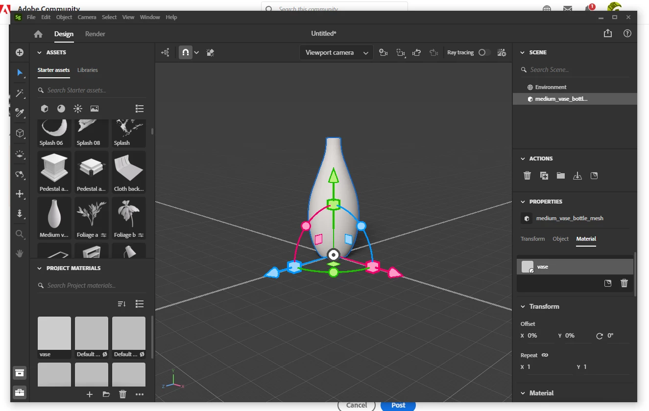The width and height of the screenshot is (649, 411).
Task: Collapse the SCENE panel
Action: click(522, 52)
